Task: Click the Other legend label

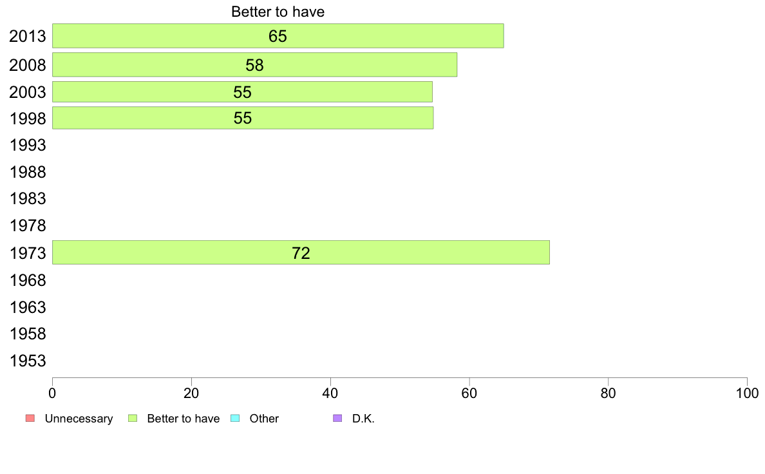Action: point(264,419)
